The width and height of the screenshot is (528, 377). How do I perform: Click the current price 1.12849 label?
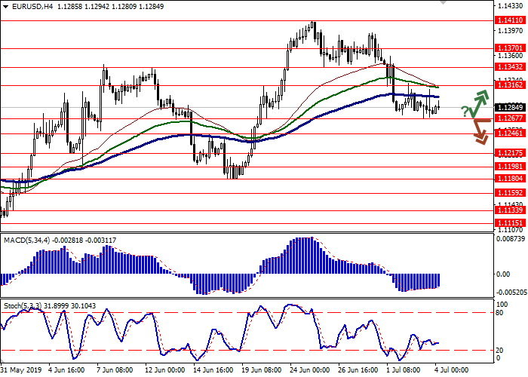pyautogui.click(x=508, y=108)
